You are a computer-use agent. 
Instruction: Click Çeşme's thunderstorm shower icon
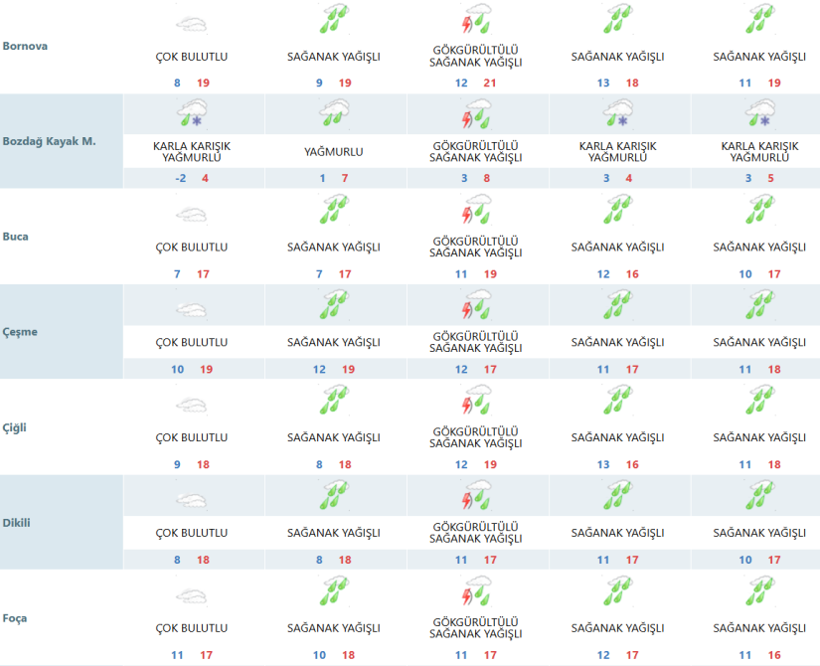pyautogui.click(x=477, y=305)
